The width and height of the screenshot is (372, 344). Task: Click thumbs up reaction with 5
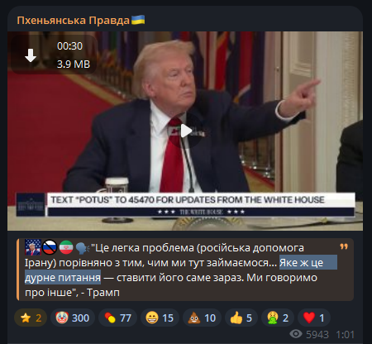pyautogui.click(x=241, y=318)
